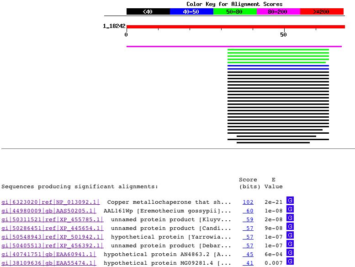The image size is (355, 267).
Task: Click the blue 40-50 color key box
Action: 191,11
